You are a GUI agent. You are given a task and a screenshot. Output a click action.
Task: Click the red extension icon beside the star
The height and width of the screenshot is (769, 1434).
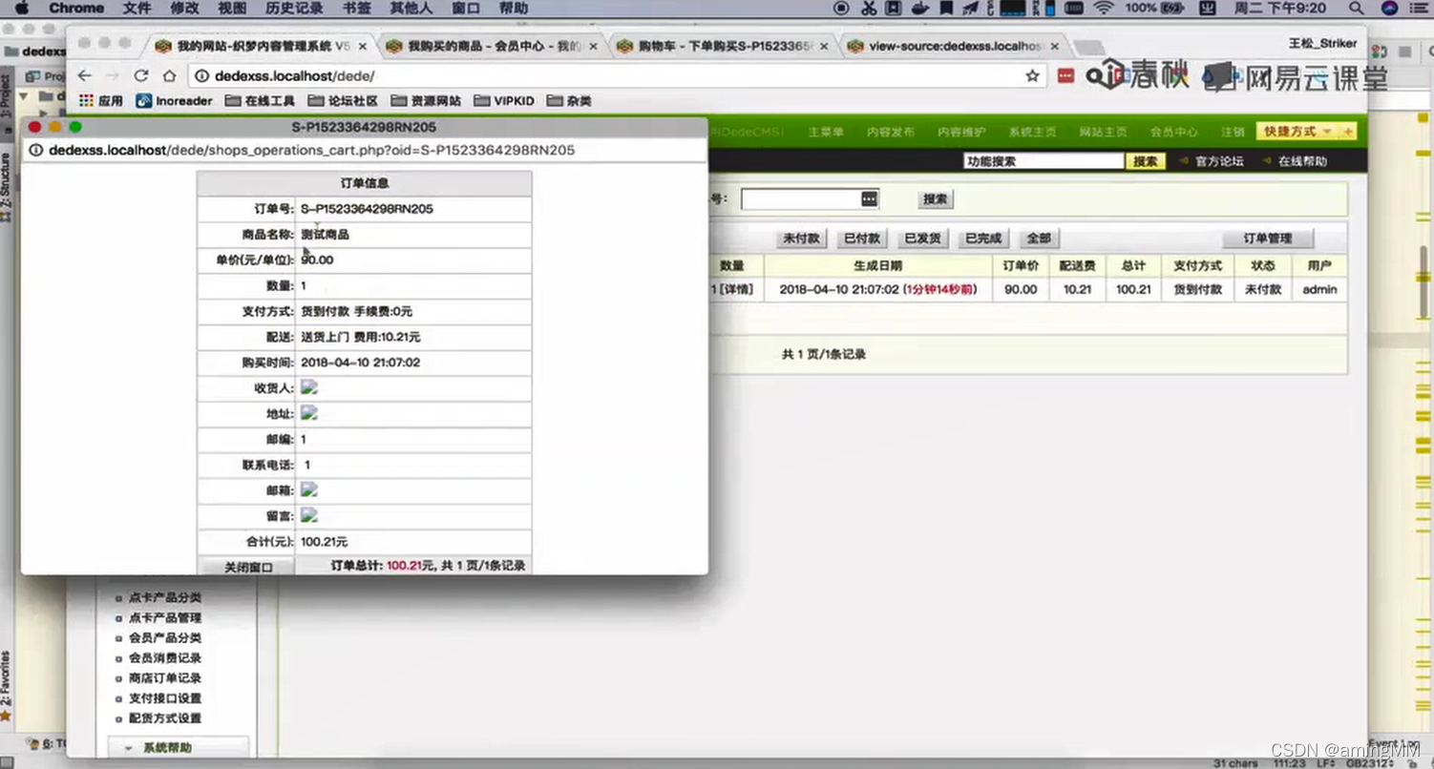[x=1065, y=75]
